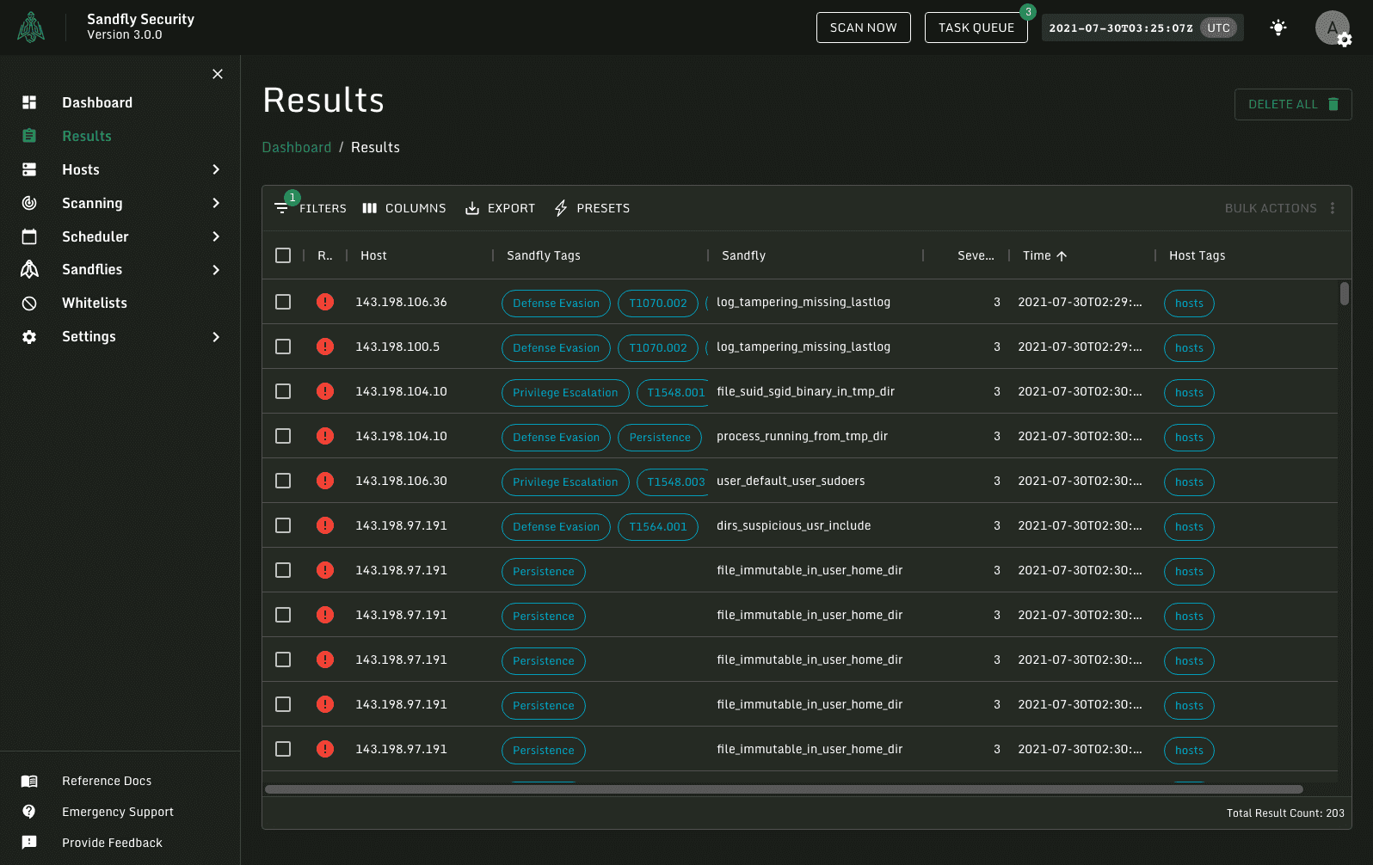Viewport: 1373px width, 865px height.
Task: Expand the Settings menu chevron
Action: [x=216, y=337]
